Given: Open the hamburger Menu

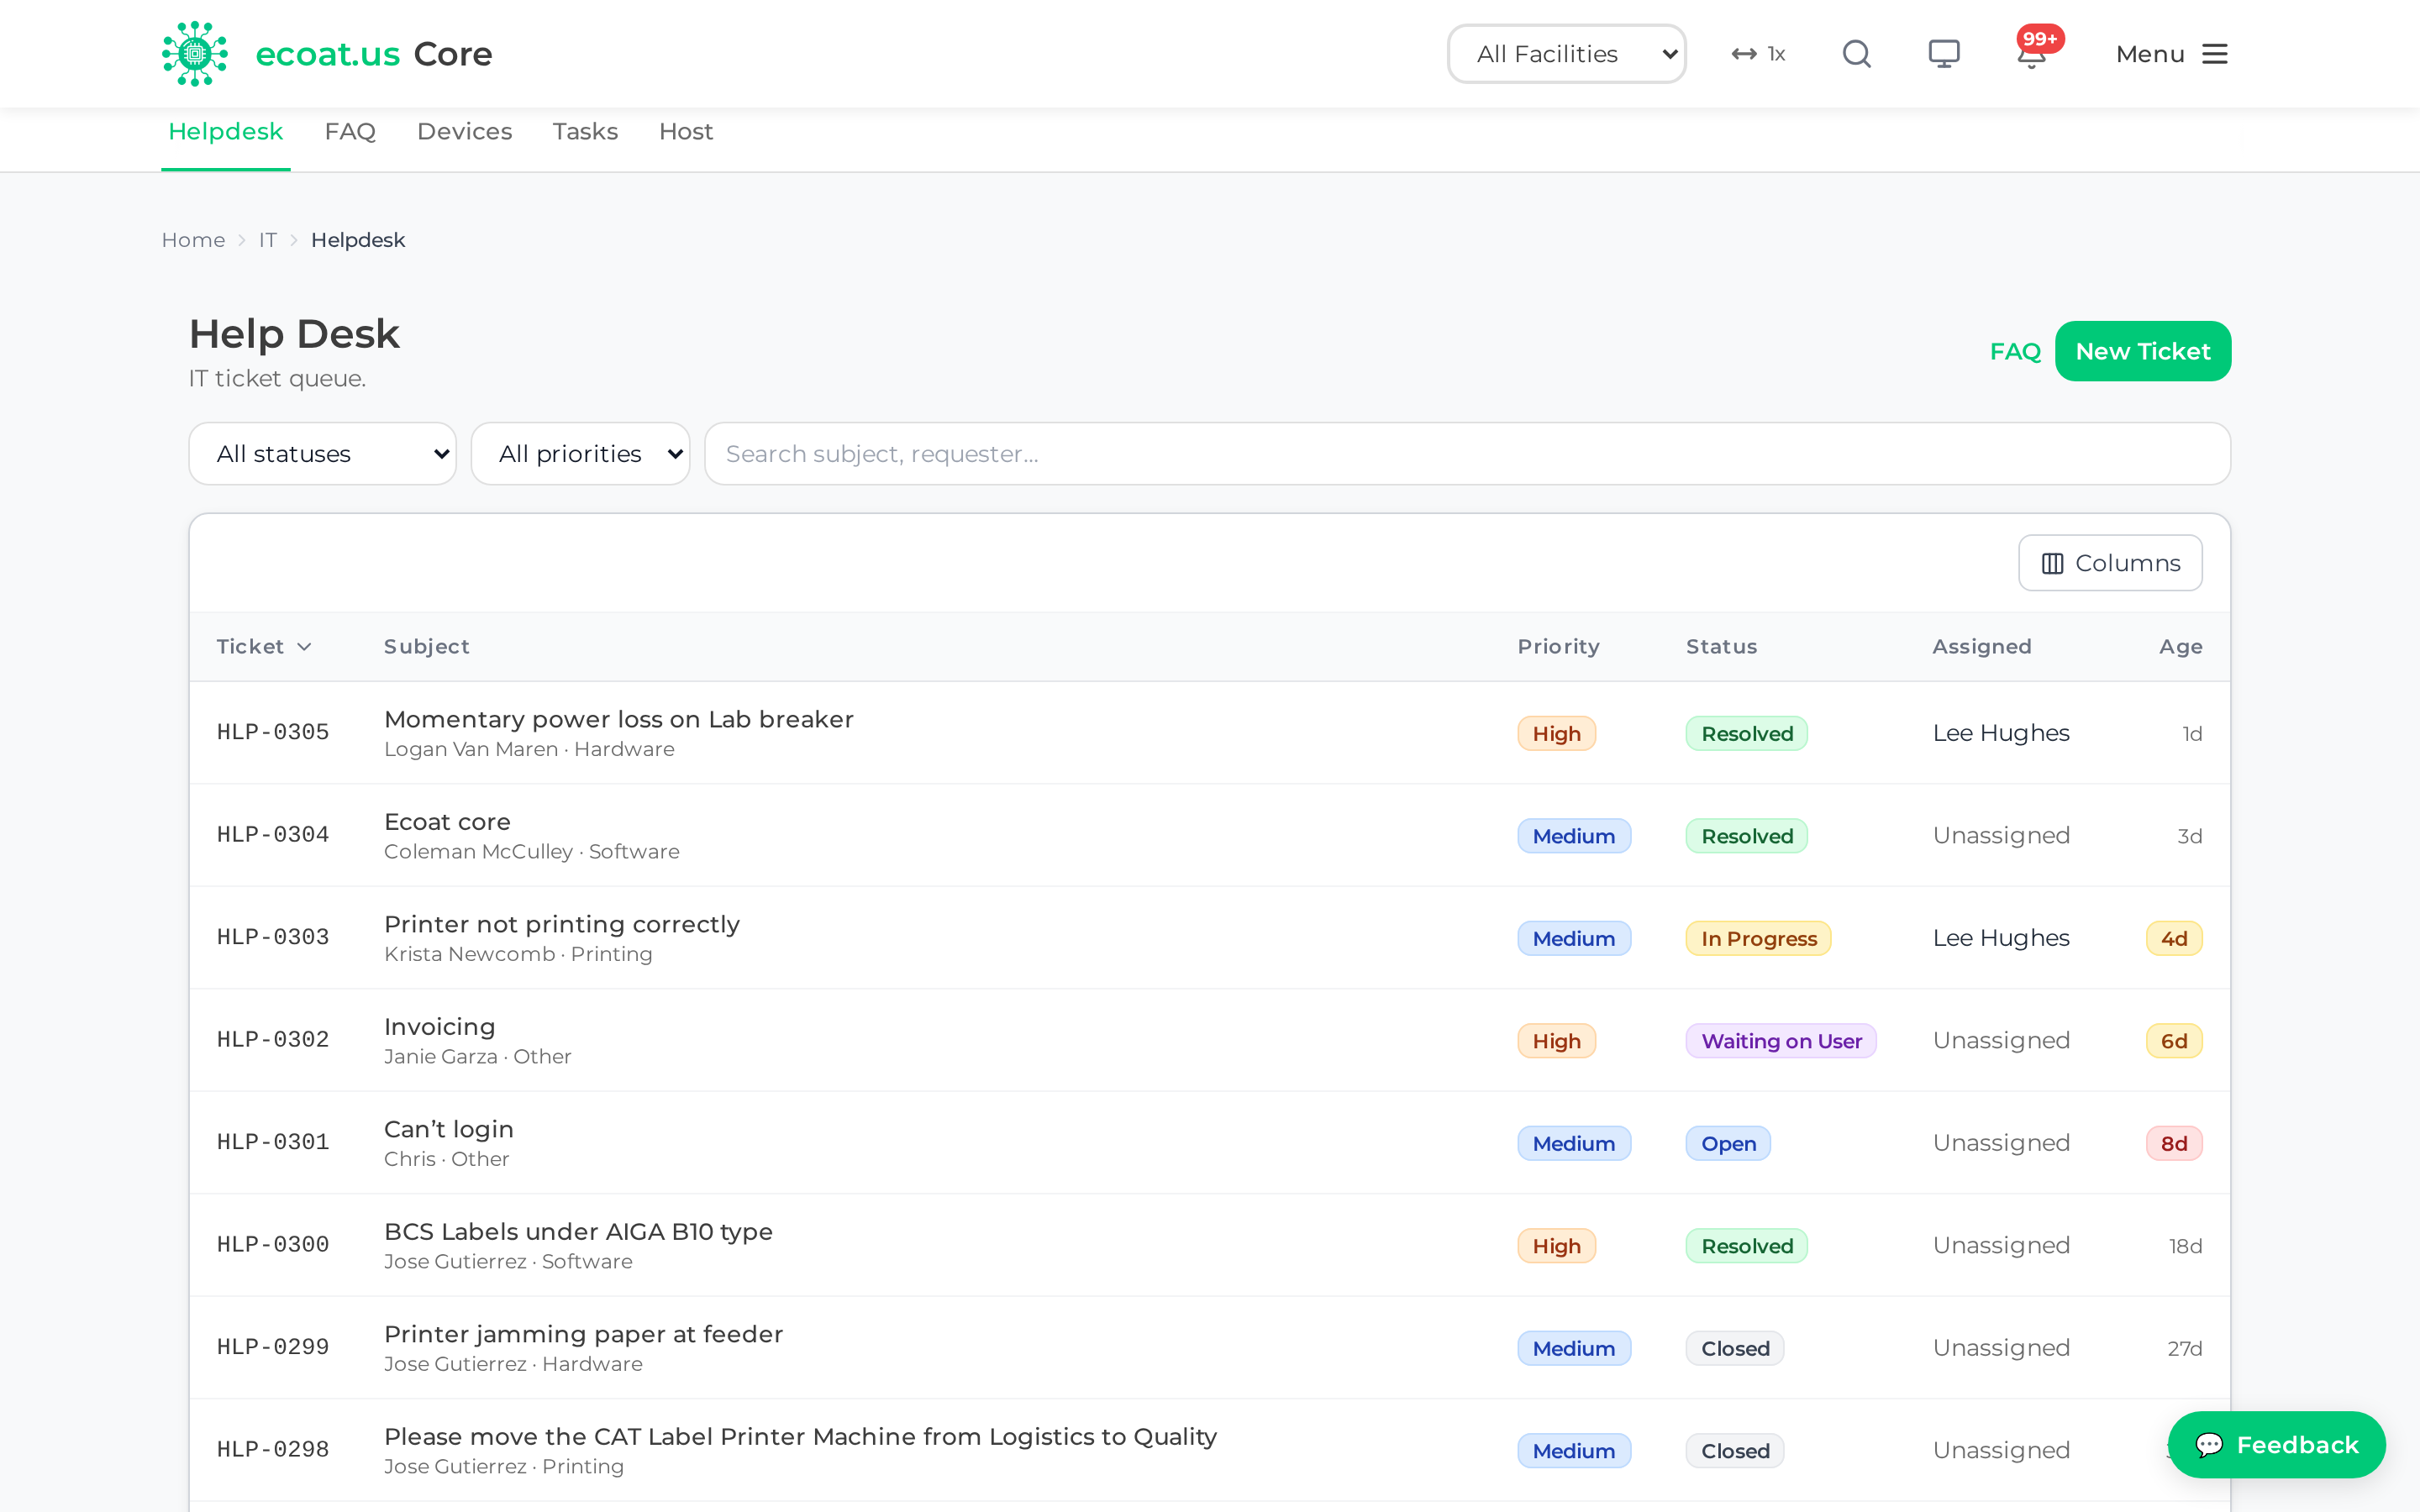Looking at the screenshot, I should [2172, 54].
